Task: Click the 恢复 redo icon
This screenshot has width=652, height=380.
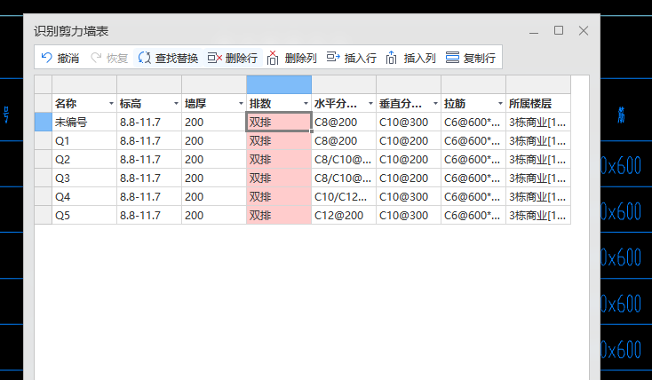Action: tap(96, 58)
